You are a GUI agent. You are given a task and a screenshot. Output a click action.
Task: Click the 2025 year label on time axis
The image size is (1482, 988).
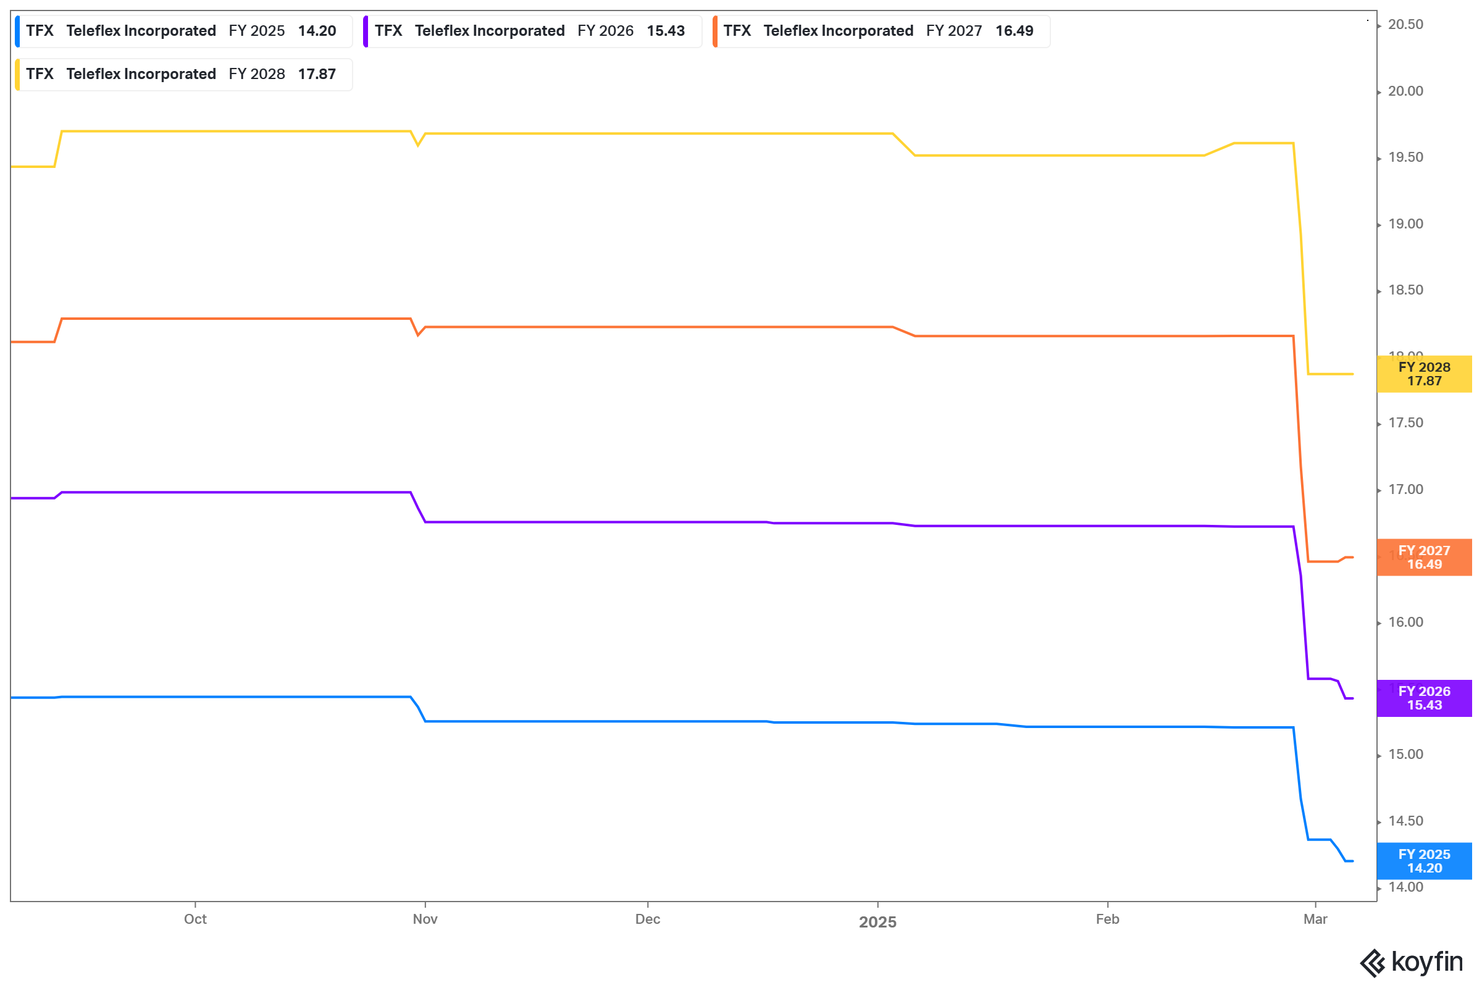point(877,922)
